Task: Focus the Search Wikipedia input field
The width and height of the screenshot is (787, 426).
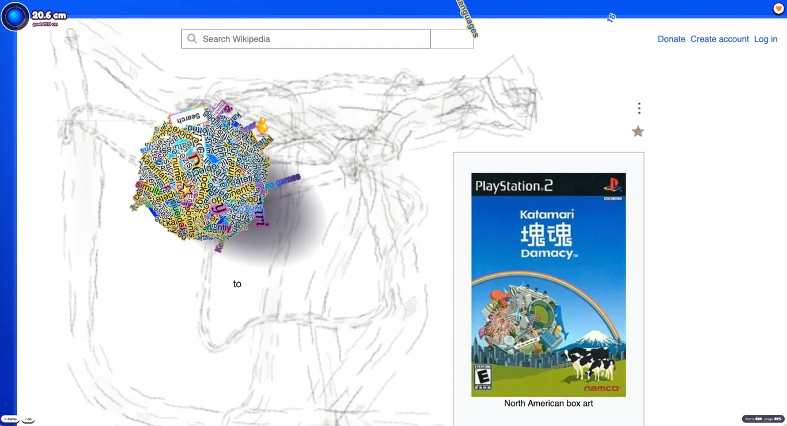Action: click(x=306, y=39)
